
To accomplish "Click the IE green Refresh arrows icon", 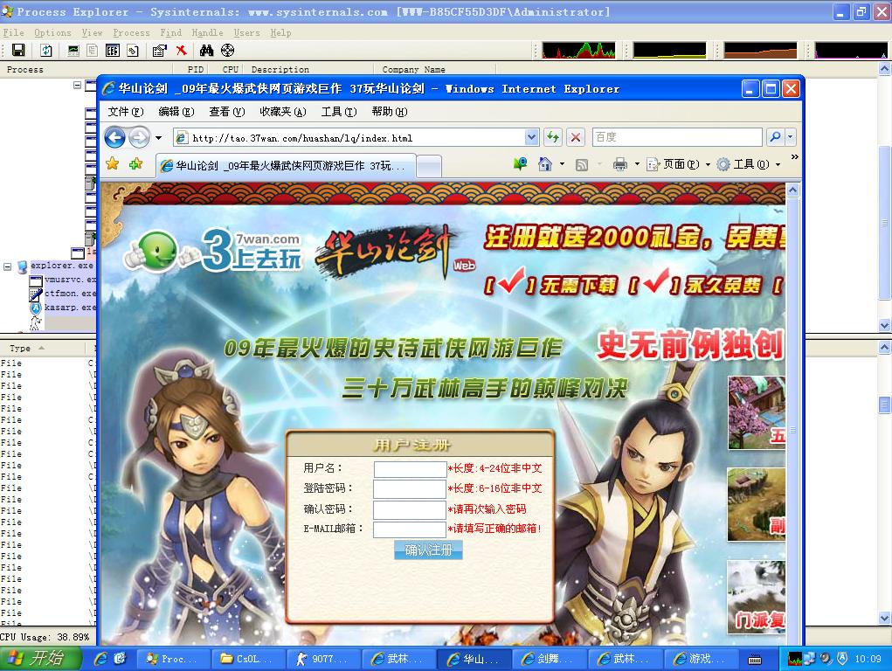I will tap(552, 137).
